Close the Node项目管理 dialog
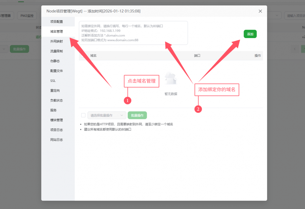This screenshot has width=305, height=209. click(260, 11)
